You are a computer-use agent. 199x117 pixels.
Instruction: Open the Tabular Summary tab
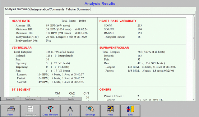click(x=78, y=9)
